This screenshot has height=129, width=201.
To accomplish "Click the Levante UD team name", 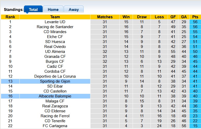I will tap(55, 22).
